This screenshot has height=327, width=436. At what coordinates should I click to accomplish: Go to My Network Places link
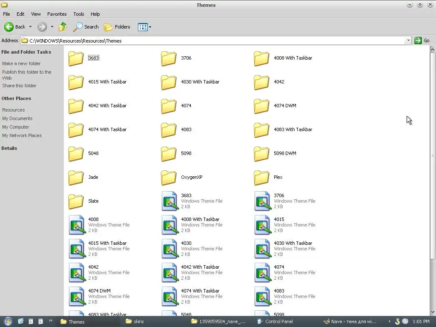[x=22, y=135]
